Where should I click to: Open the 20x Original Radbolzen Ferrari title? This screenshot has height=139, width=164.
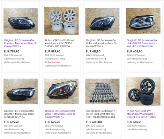[x=100, y=114]
